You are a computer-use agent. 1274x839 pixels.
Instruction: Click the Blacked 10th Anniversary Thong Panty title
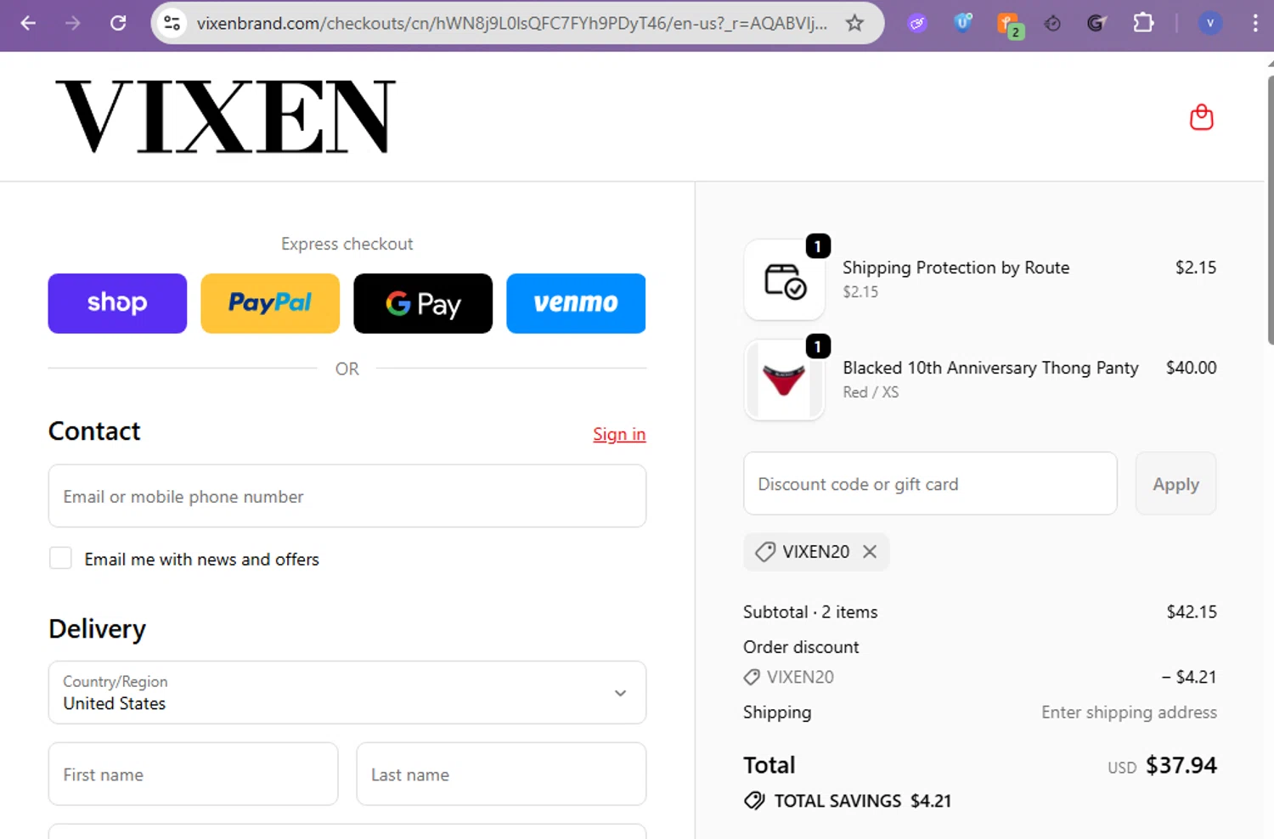point(990,368)
